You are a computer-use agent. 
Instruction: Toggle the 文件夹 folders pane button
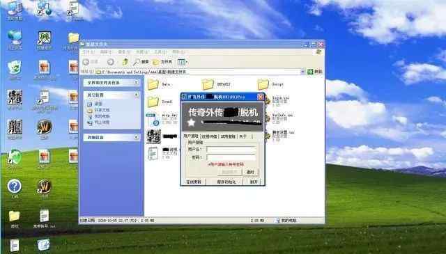point(162,62)
